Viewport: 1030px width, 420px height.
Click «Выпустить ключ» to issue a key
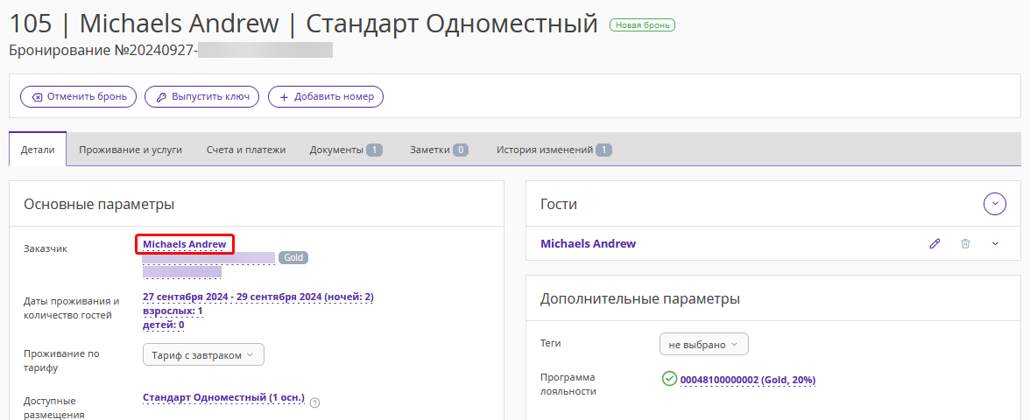pyautogui.click(x=201, y=96)
